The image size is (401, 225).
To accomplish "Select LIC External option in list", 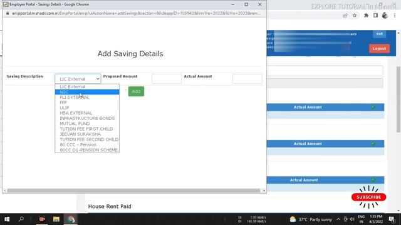I will pos(87,87).
